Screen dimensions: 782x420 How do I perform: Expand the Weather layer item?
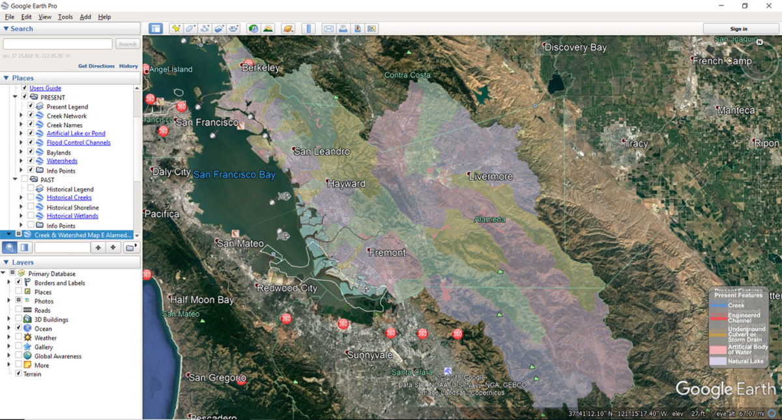8,338
